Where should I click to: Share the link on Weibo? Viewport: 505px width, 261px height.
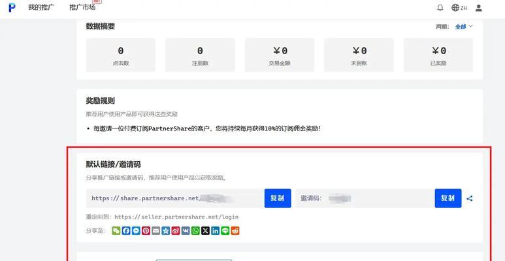click(x=176, y=231)
